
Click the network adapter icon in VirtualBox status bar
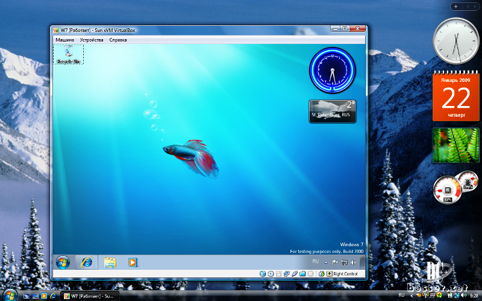point(286,274)
